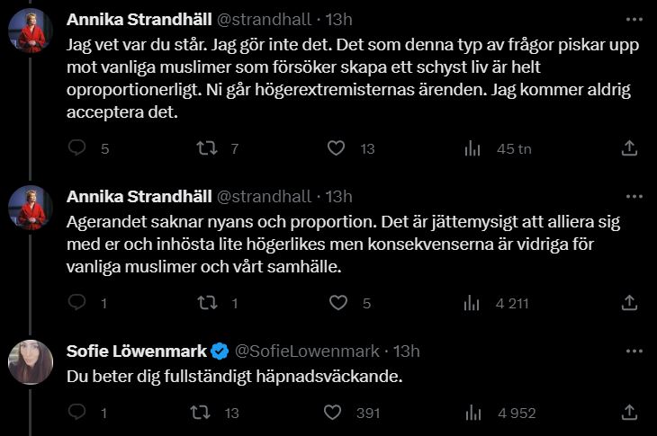Open Sofie Löwenmark's profile name link
This screenshot has height=436, width=657.
(x=137, y=351)
